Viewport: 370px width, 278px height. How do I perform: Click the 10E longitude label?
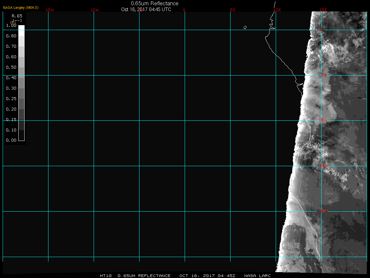point(277,10)
